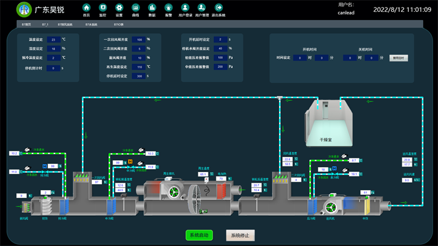Toggle the orange H manual mode indicator
The width and height of the screenshot is (438, 246).
tap(130, 161)
